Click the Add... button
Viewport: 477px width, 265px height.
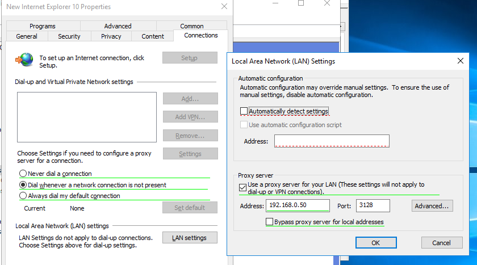(190, 99)
